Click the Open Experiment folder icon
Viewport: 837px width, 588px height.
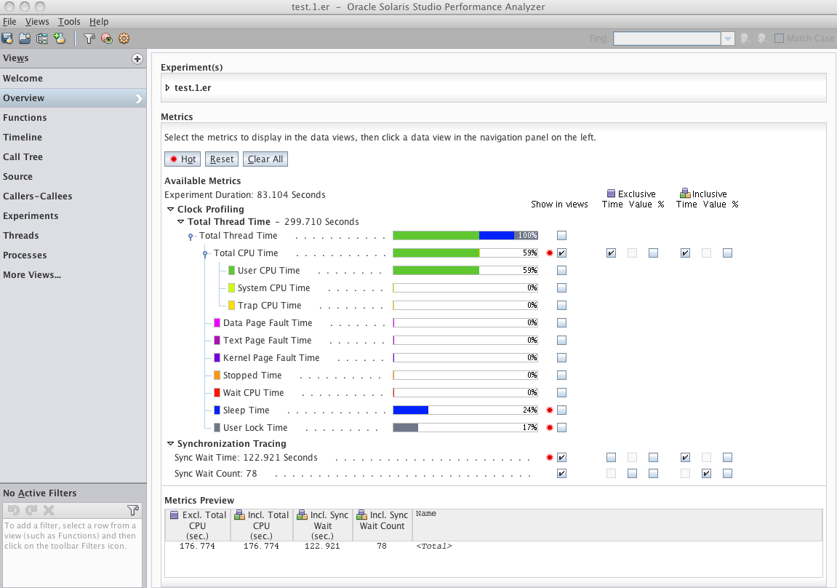coord(25,39)
